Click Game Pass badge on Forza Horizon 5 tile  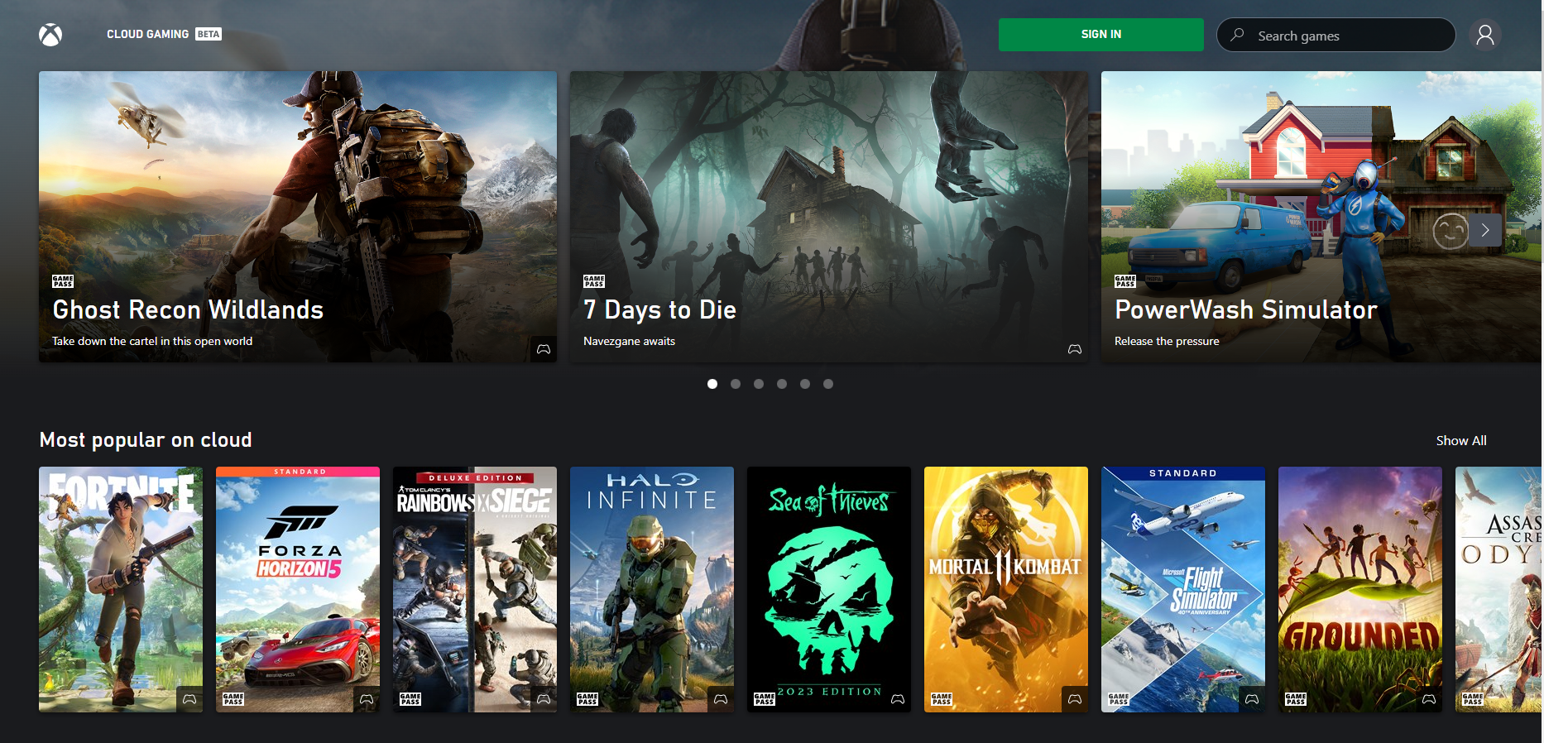click(233, 699)
